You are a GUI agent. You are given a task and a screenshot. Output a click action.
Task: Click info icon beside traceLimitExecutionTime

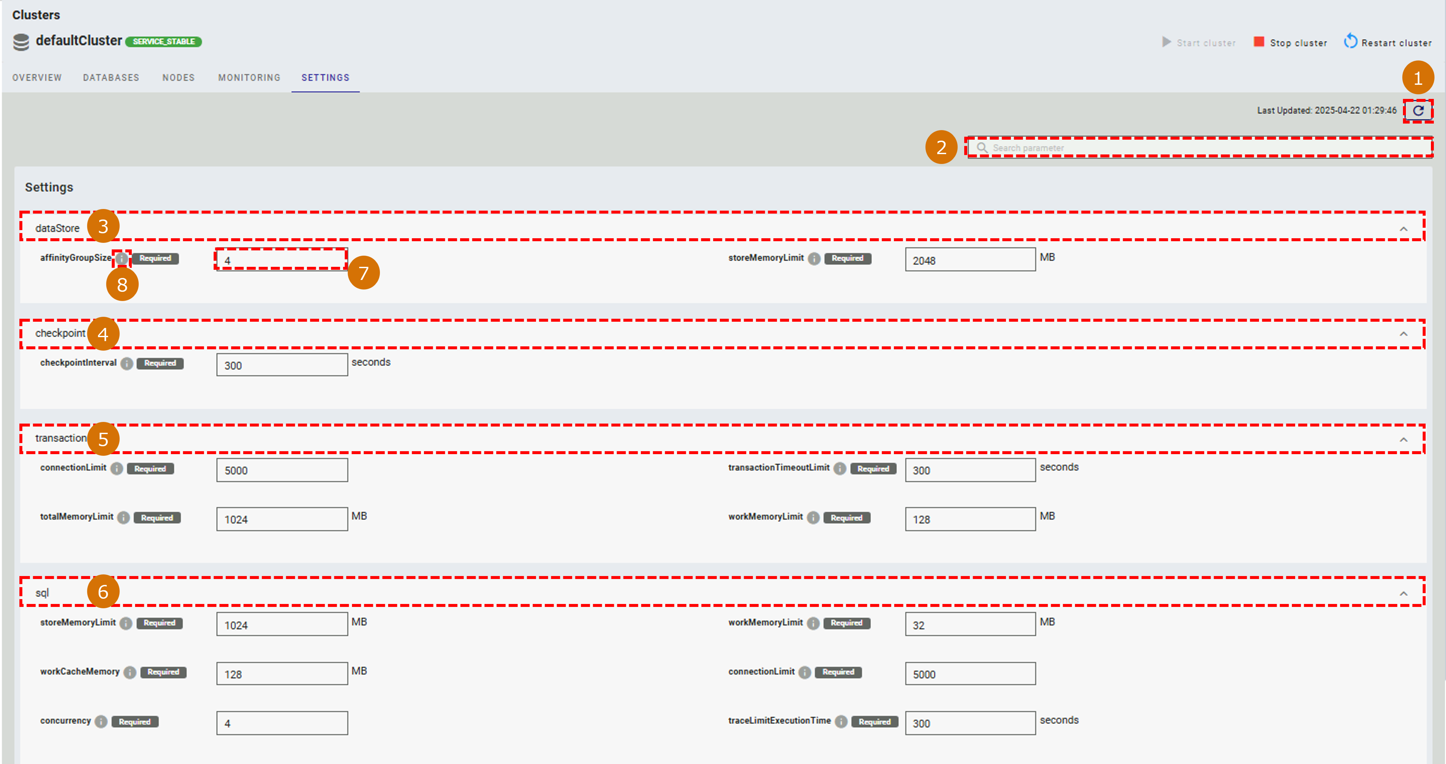click(841, 722)
